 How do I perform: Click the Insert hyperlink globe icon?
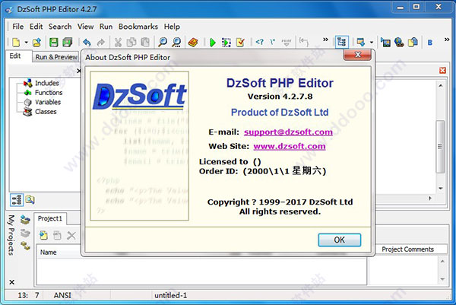click(x=399, y=43)
